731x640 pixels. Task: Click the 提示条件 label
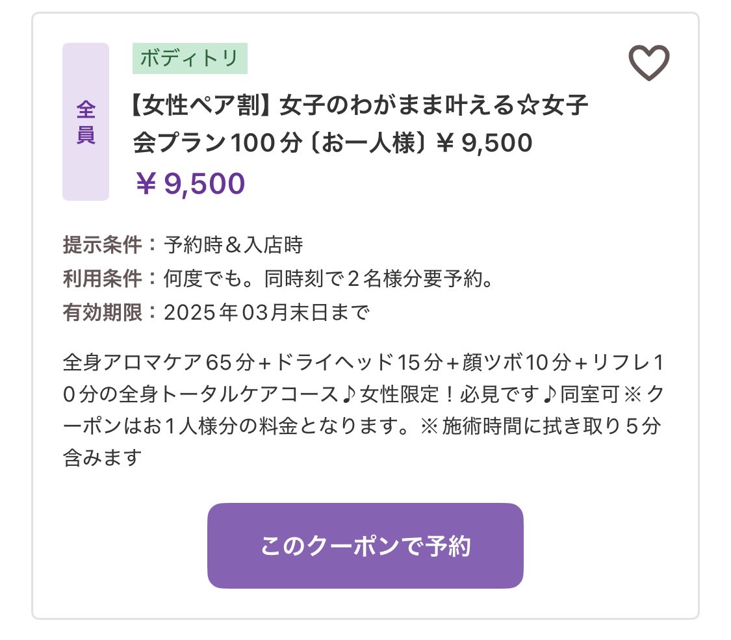103,245
